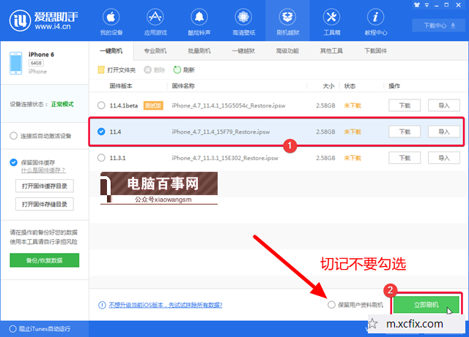
Task: Click the m.xcfix.com star bookmark icon
Action: pyautogui.click(x=373, y=324)
